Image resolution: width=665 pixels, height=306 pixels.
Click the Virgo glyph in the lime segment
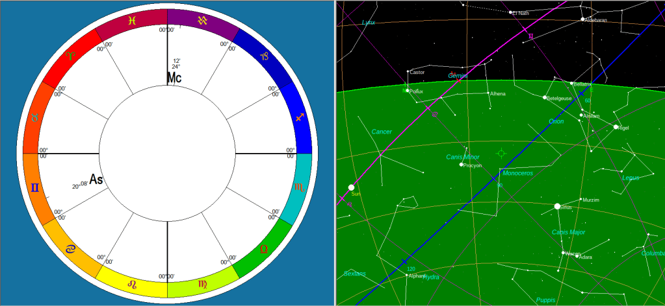pyautogui.click(x=203, y=284)
